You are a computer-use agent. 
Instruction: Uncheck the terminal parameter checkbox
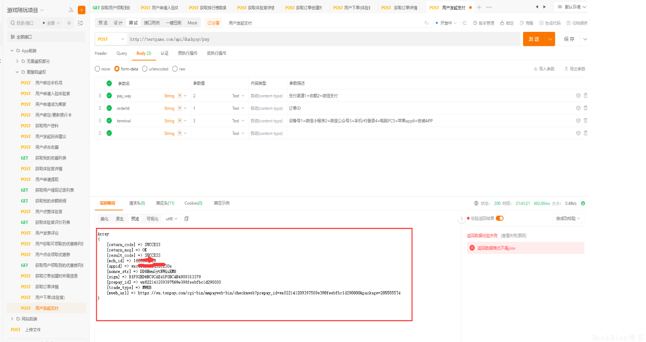(109, 121)
